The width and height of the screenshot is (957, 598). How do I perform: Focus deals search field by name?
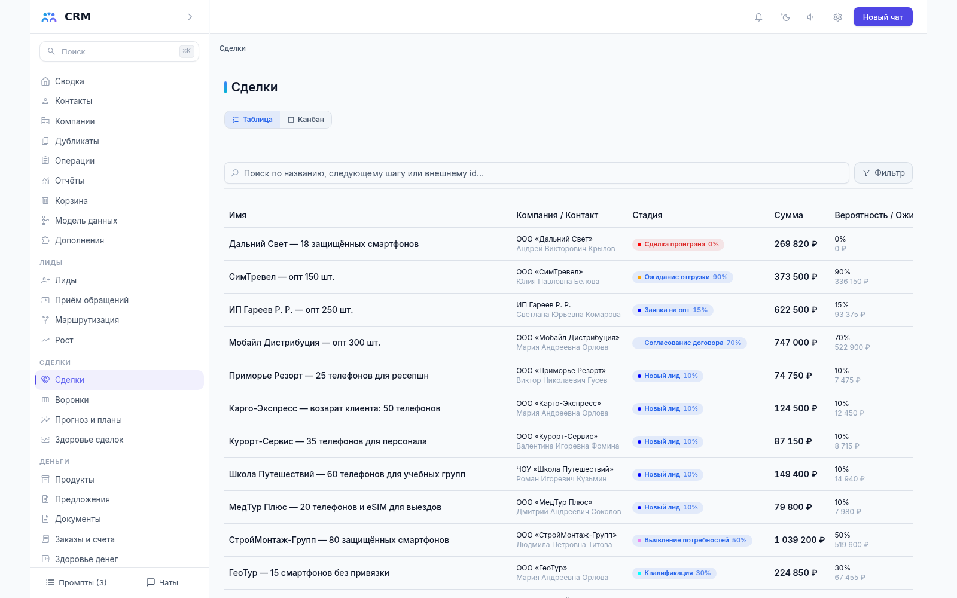pos(537,173)
